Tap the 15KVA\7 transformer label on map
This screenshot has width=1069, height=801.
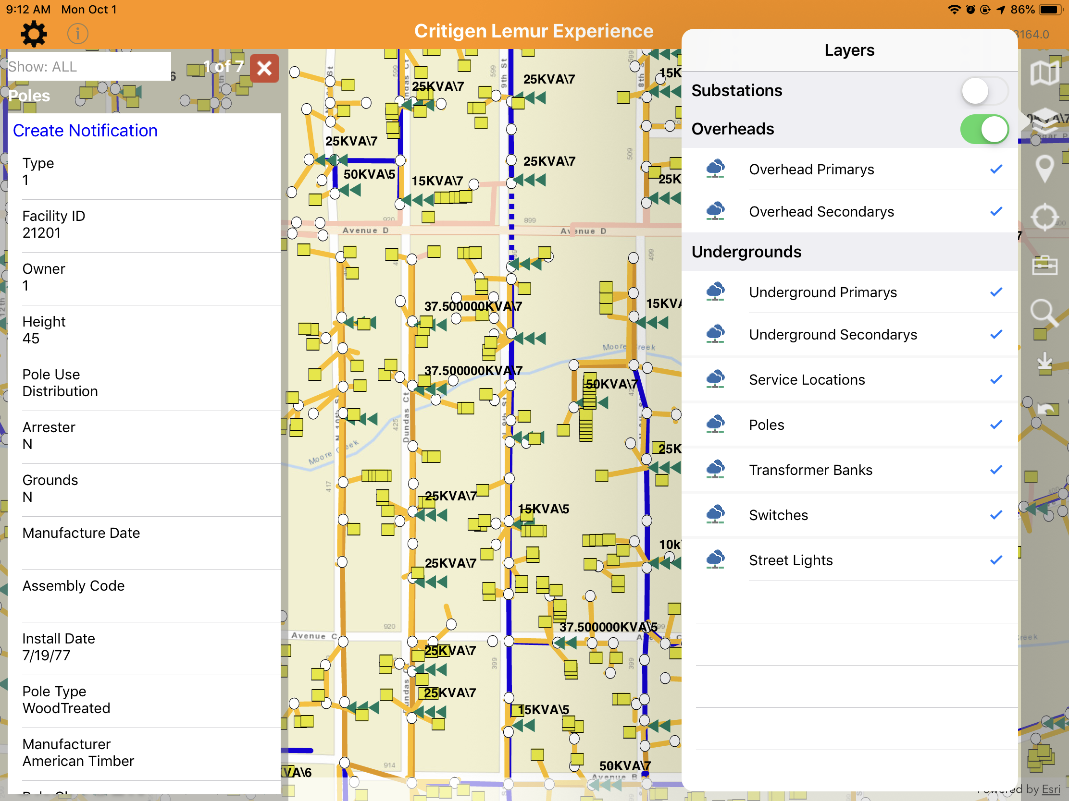click(x=437, y=181)
